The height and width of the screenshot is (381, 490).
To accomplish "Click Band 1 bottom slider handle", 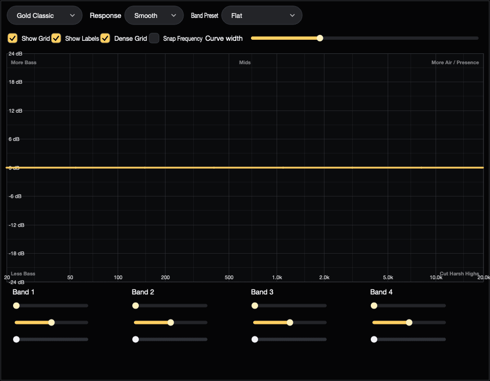I will (16, 339).
